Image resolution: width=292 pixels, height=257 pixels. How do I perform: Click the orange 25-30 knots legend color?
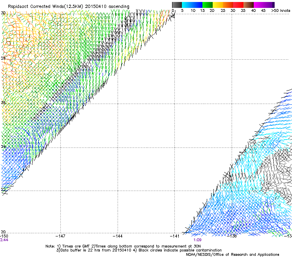228,5
